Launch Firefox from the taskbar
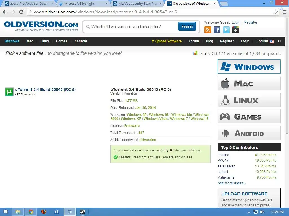Viewport: 289px width, 216px height. [x=44, y=212]
